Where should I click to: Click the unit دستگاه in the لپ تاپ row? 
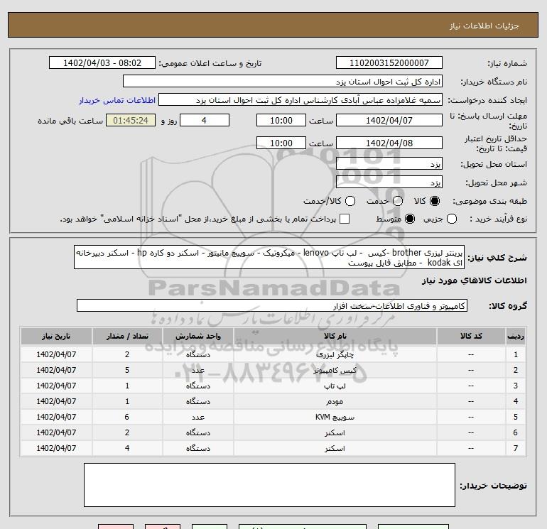[x=197, y=386]
